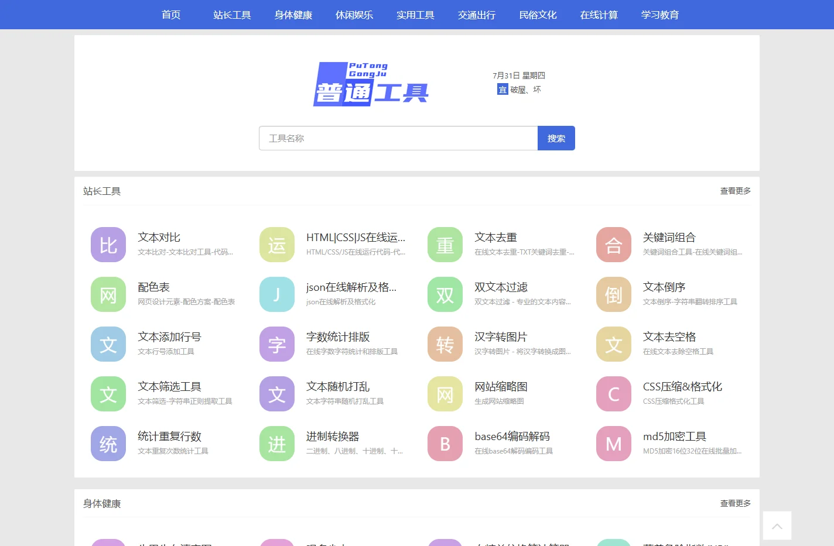Click the 重 icon for 文本去重
834x546 pixels.
[445, 245]
